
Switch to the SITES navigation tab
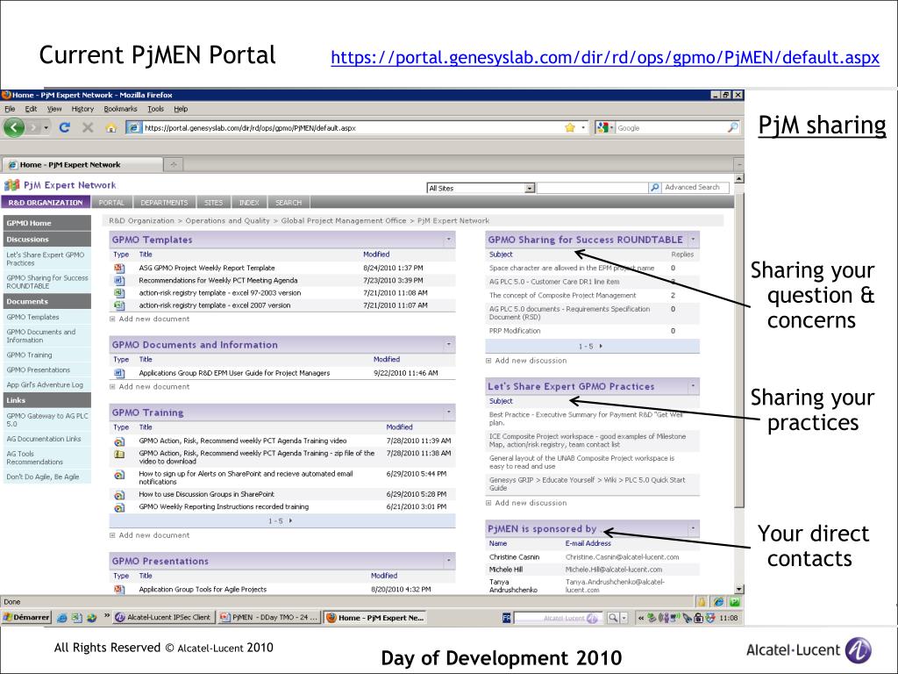click(214, 203)
